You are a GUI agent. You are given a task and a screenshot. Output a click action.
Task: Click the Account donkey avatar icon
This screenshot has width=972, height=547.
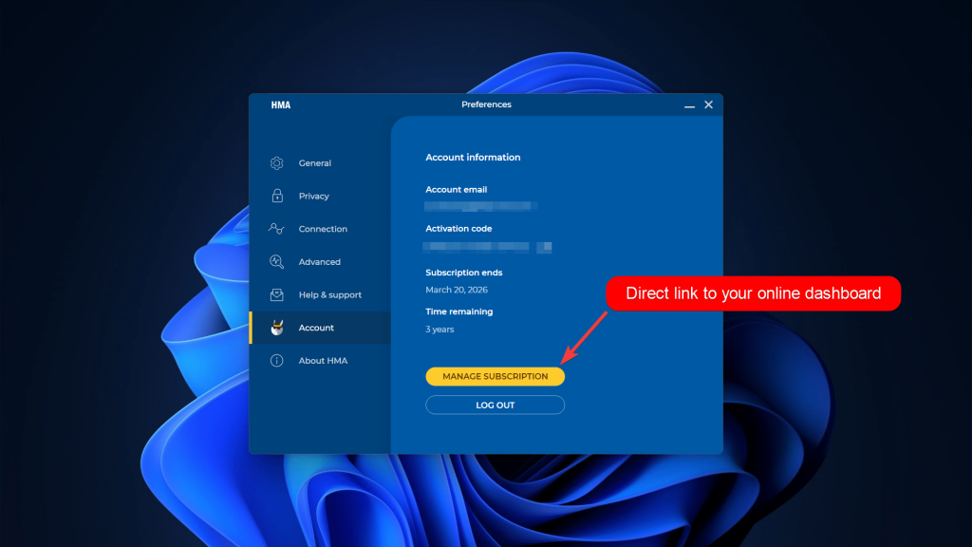pos(277,328)
